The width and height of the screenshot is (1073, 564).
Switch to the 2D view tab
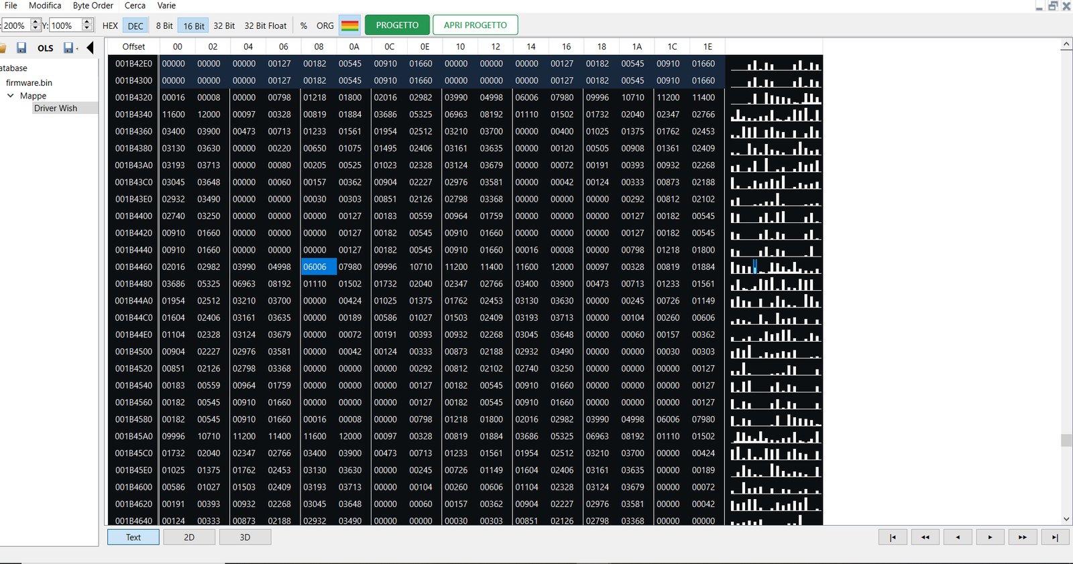(189, 537)
